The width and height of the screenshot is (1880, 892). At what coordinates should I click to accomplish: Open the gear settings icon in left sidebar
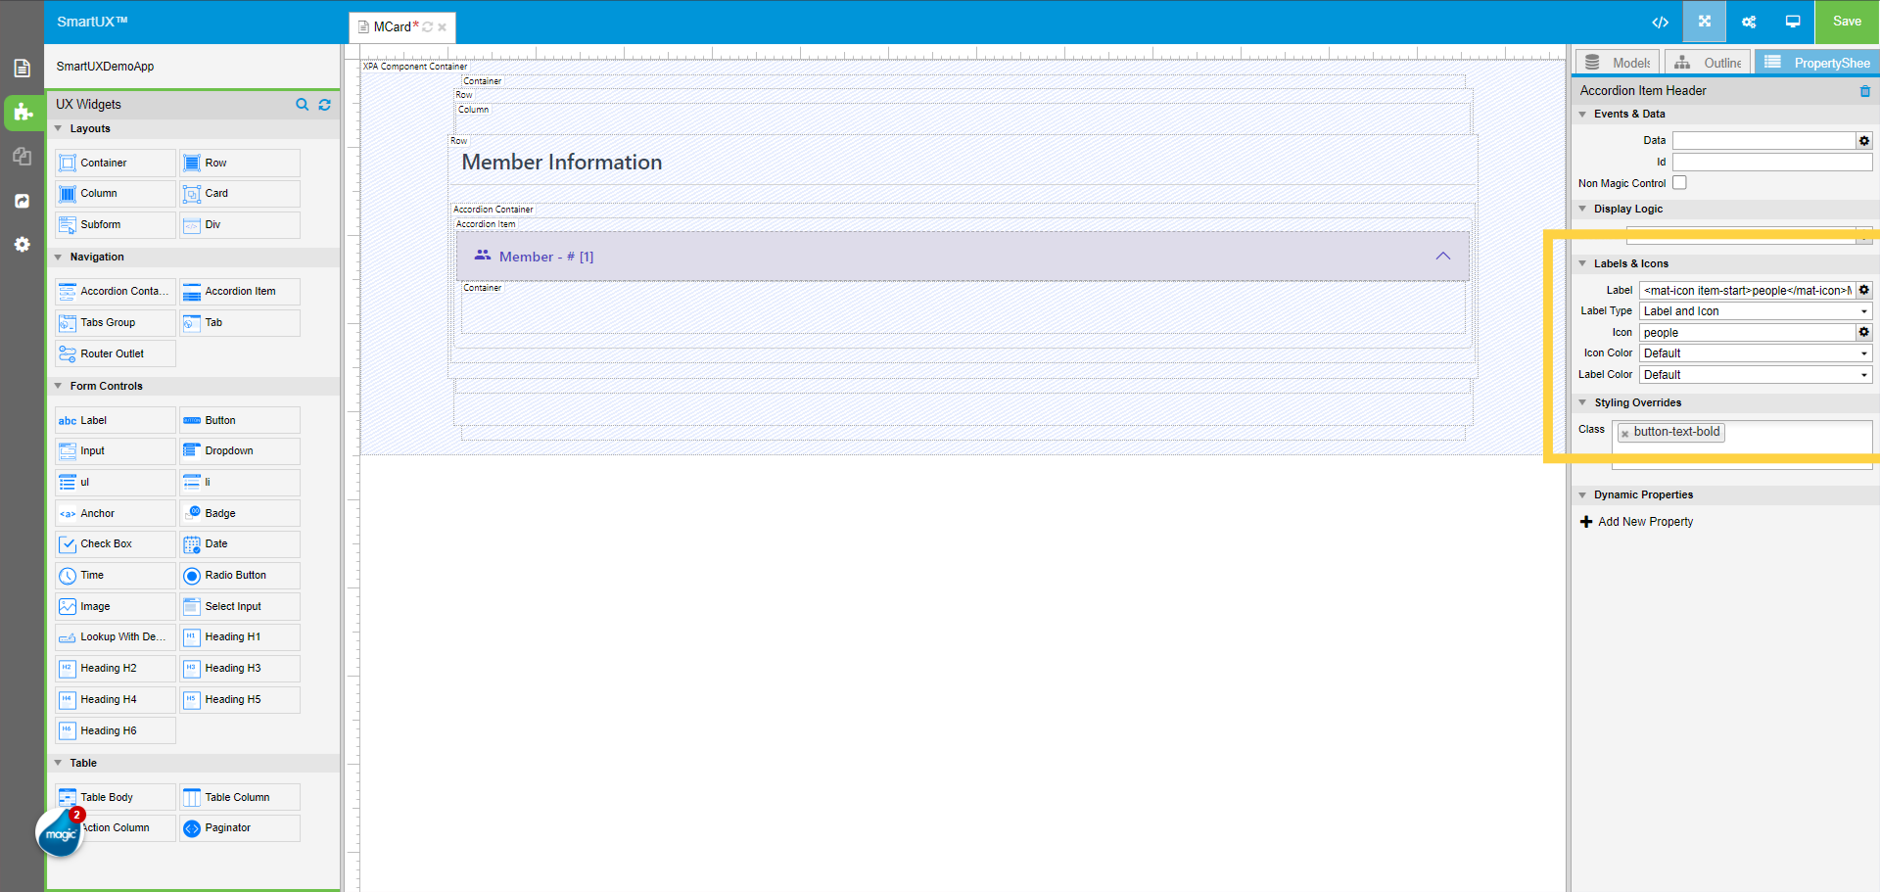tap(22, 245)
